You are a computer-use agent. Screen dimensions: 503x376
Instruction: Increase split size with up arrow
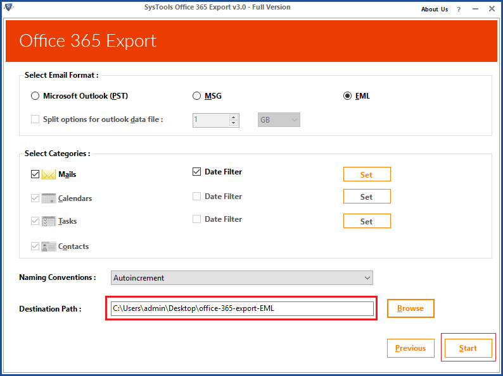coord(234,117)
